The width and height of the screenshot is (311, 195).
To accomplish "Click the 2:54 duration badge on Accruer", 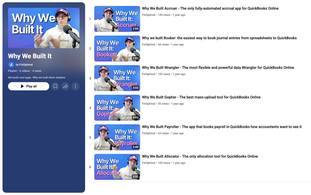I will [x=136, y=29].
